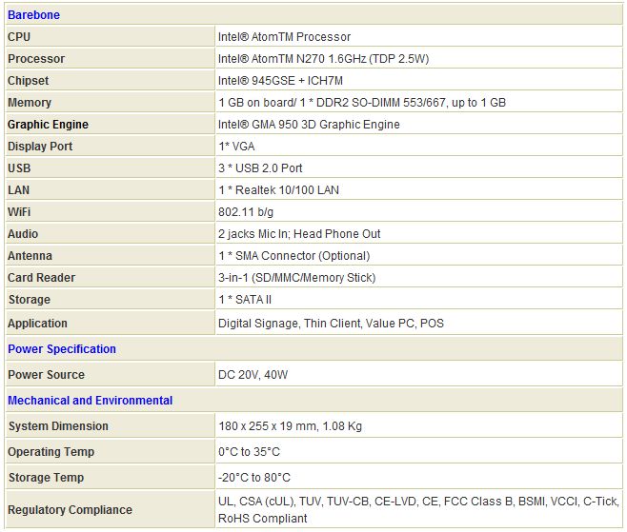Select the WiFi row label
The width and height of the screenshot is (627, 532).
click(x=19, y=212)
